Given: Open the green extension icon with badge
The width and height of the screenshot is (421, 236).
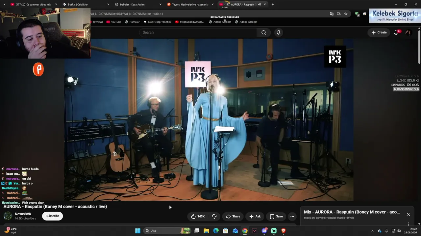Looking at the screenshot, I should point(357,14).
